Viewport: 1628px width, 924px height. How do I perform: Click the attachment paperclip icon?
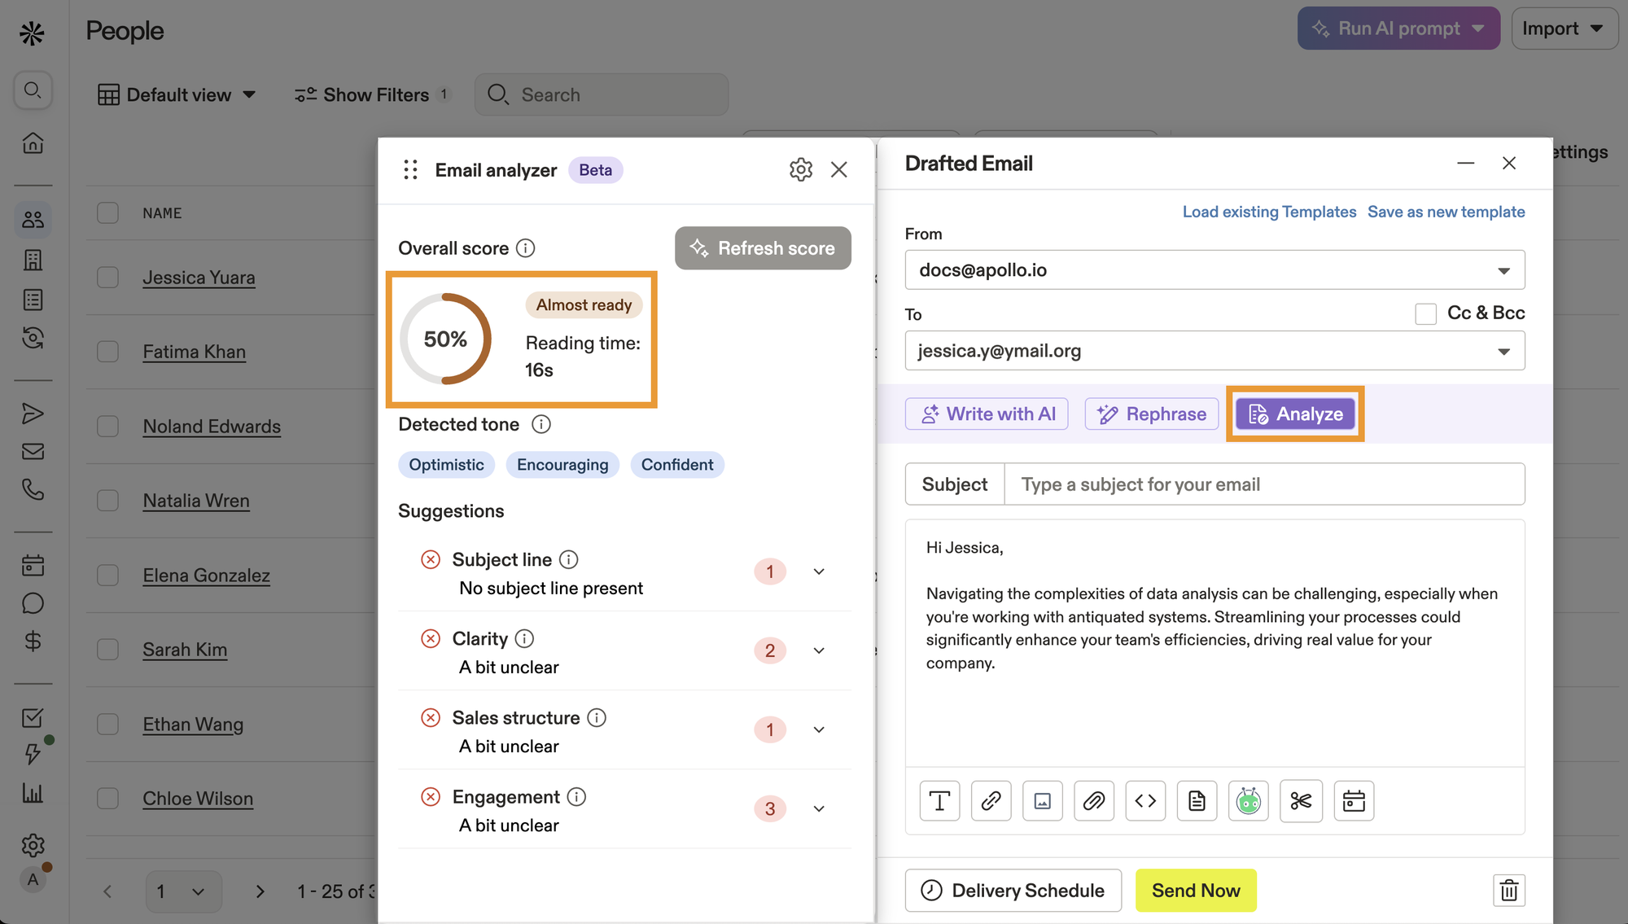pos(1094,801)
